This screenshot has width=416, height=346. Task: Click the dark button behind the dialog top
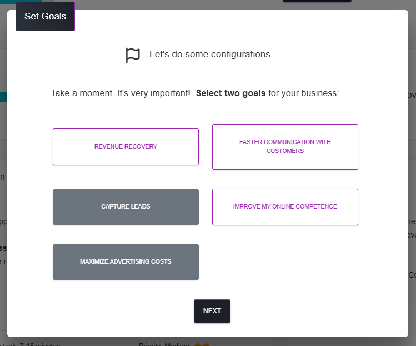317,1
